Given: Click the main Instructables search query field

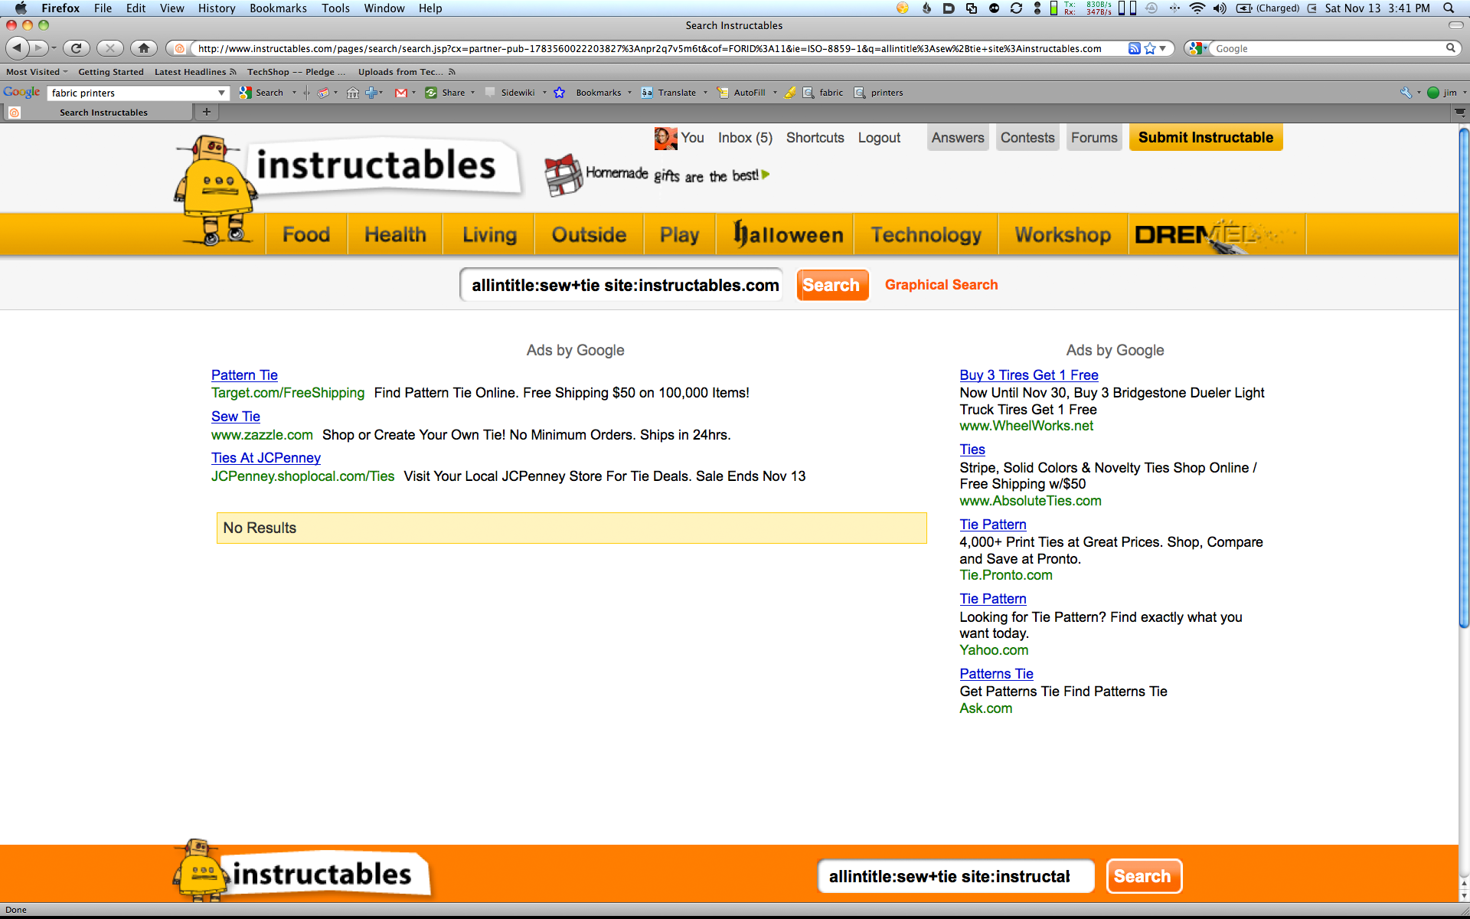Looking at the screenshot, I should (622, 285).
